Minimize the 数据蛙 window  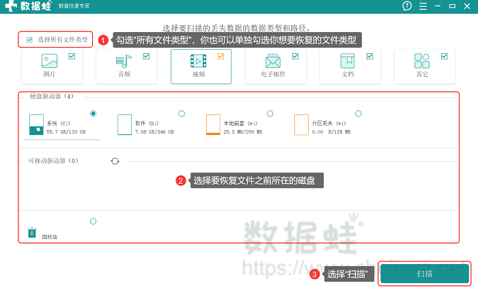click(x=438, y=6)
